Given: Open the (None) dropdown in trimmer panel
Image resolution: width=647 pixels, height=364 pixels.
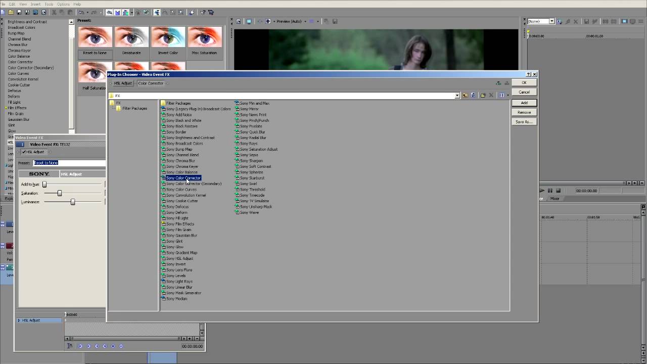Looking at the screenshot, I should (551, 21).
